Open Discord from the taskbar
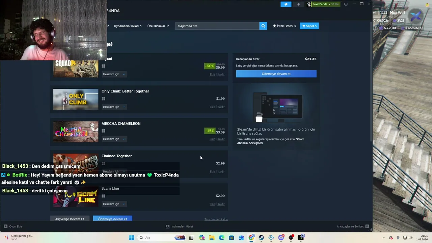Viewport: 432px width, 243px height. 281,238
